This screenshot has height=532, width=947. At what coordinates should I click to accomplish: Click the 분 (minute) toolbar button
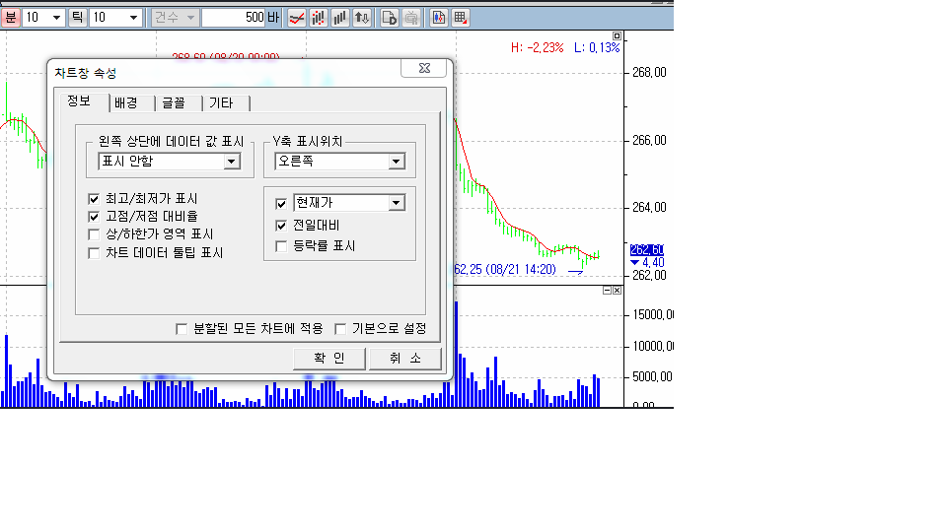[x=10, y=18]
